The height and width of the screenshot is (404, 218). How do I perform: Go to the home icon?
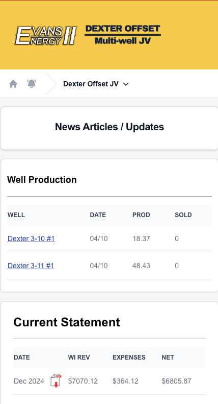tap(13, 84)
